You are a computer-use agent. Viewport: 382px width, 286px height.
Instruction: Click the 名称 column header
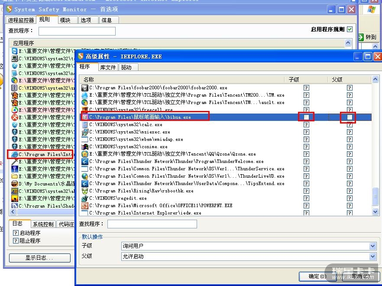pos(182,79)
